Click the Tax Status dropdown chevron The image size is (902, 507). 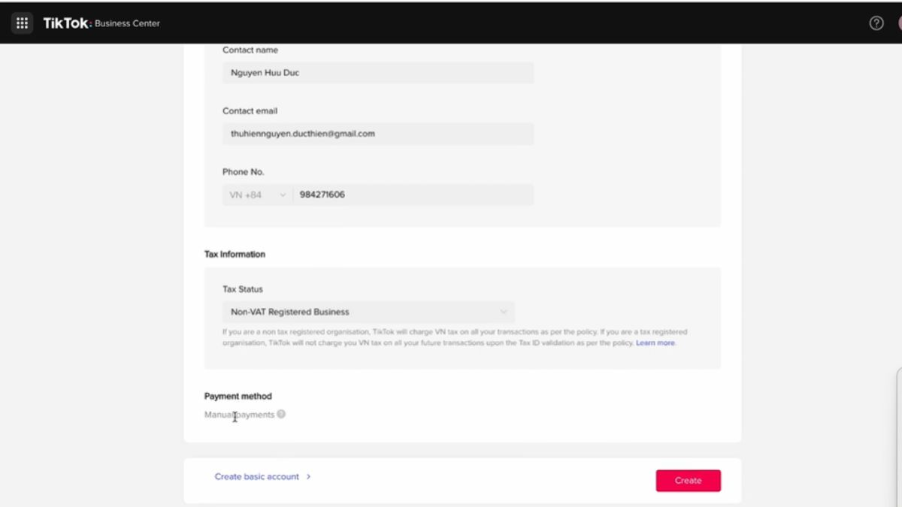point(504,312)
